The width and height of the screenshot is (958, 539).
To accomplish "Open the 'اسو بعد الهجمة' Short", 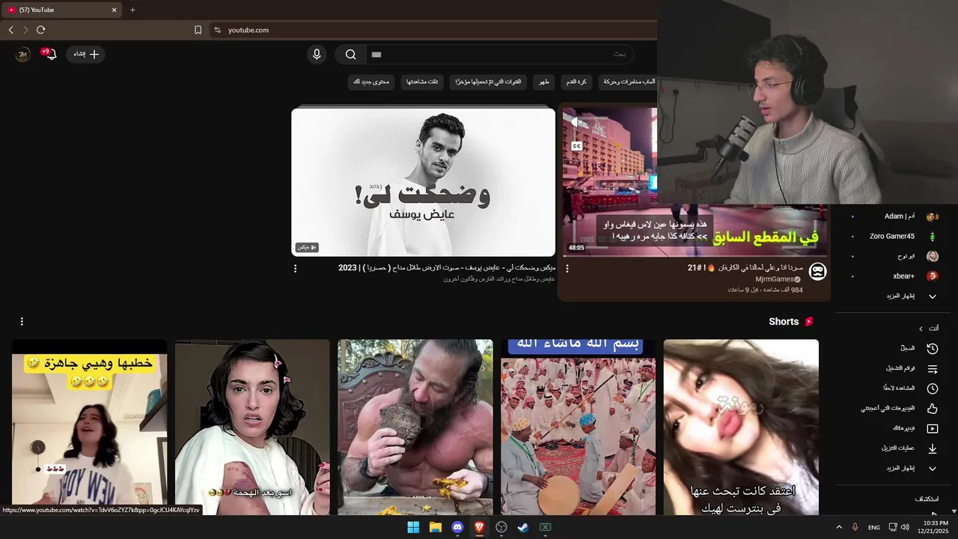I will (x=252, y=427).
